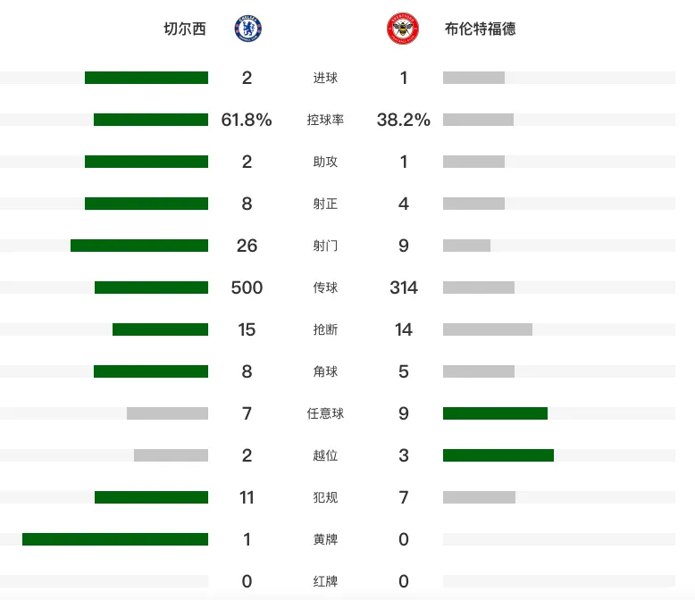Select Chelsea's green 进球 bar
Image resolution: width=695 pixels, height=600 pixels.
[x=147, y=78]
